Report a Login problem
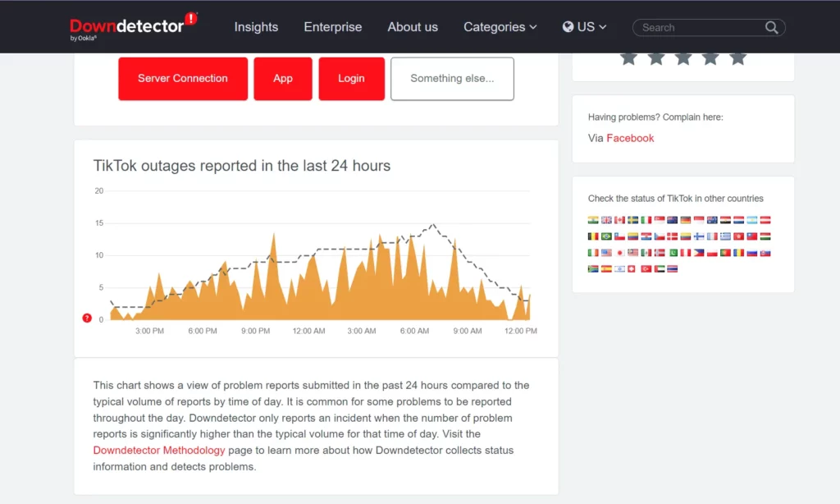 (x=351, y=78)
